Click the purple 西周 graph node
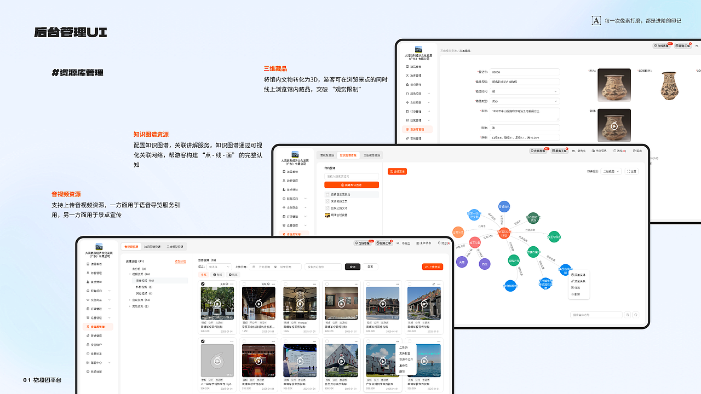Screen dimensions: 701x394 tap(485, 264)
